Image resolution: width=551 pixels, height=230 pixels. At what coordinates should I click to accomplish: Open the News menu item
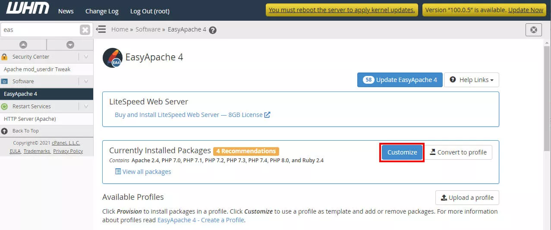(x=66, y=11)
